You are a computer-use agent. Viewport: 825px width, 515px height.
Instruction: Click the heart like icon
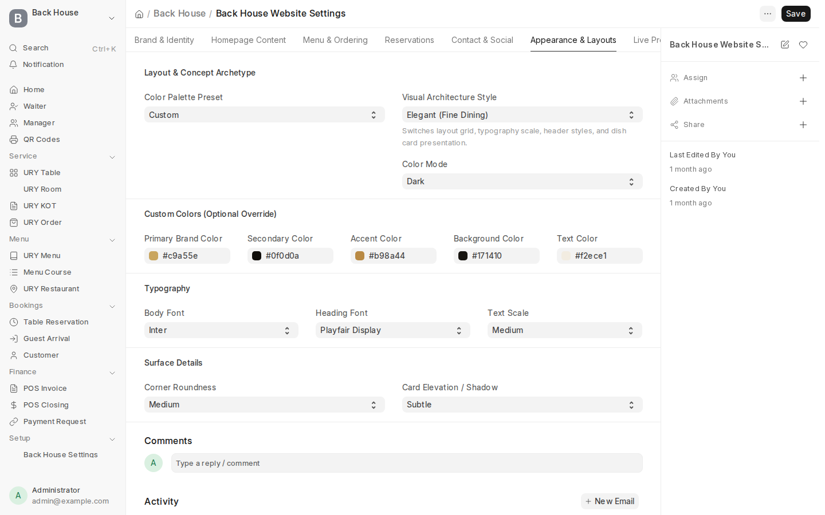803,45
